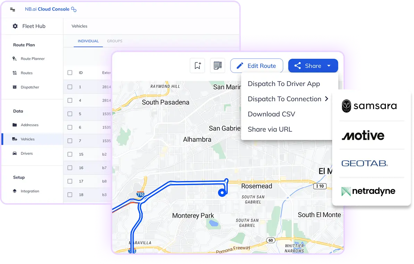
Task: Check the box for vehicle ID 17
Action: [70, 181]
